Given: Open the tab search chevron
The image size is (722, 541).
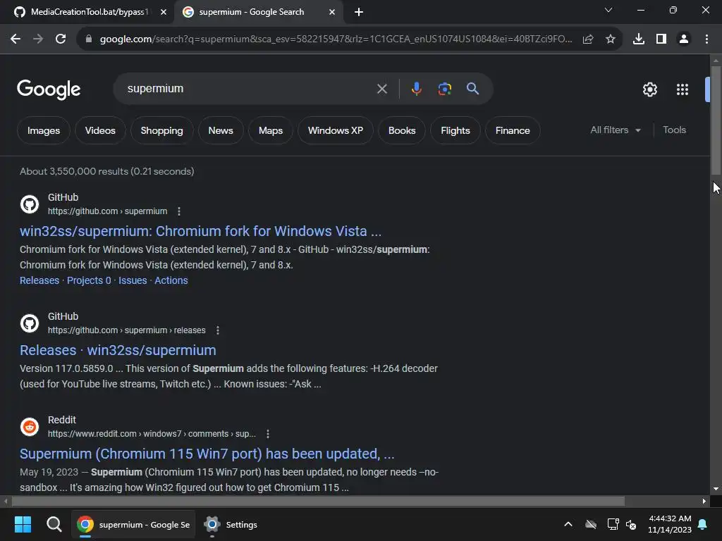Looking at the screenshot, I should (x=608, y=10).
